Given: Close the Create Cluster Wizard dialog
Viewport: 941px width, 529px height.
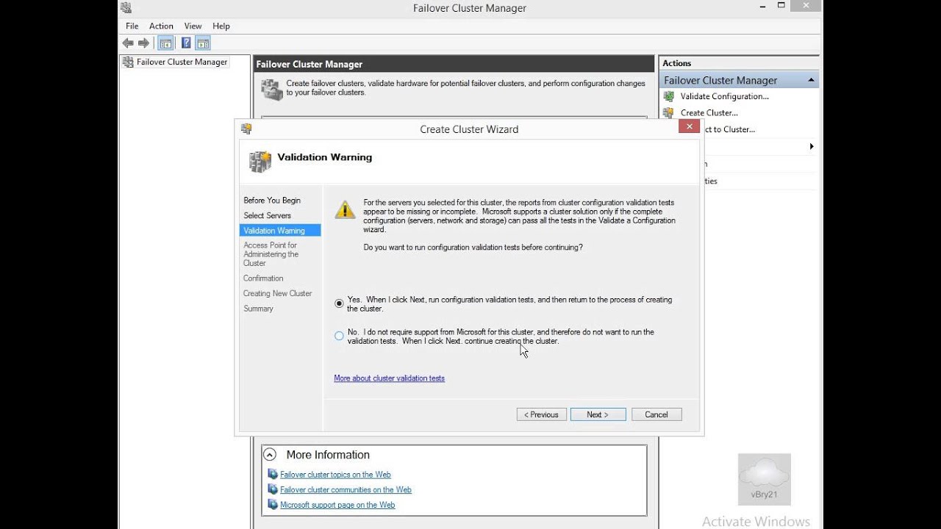Looking at the screenshot, I should 689,126.
